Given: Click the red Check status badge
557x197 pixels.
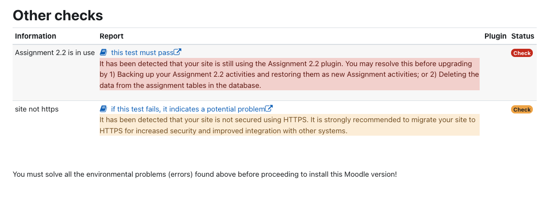Looking at the screenshot, I should tap(522, 53).
